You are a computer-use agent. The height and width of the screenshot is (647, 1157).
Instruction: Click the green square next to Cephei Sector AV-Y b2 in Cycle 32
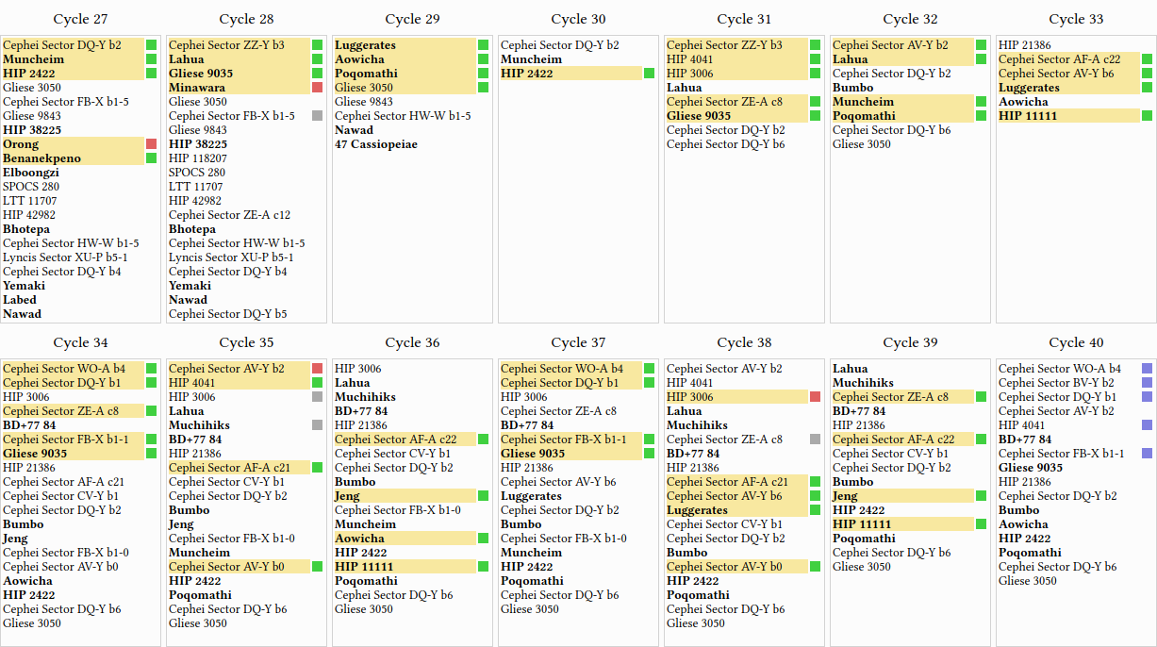click(981, 45)
